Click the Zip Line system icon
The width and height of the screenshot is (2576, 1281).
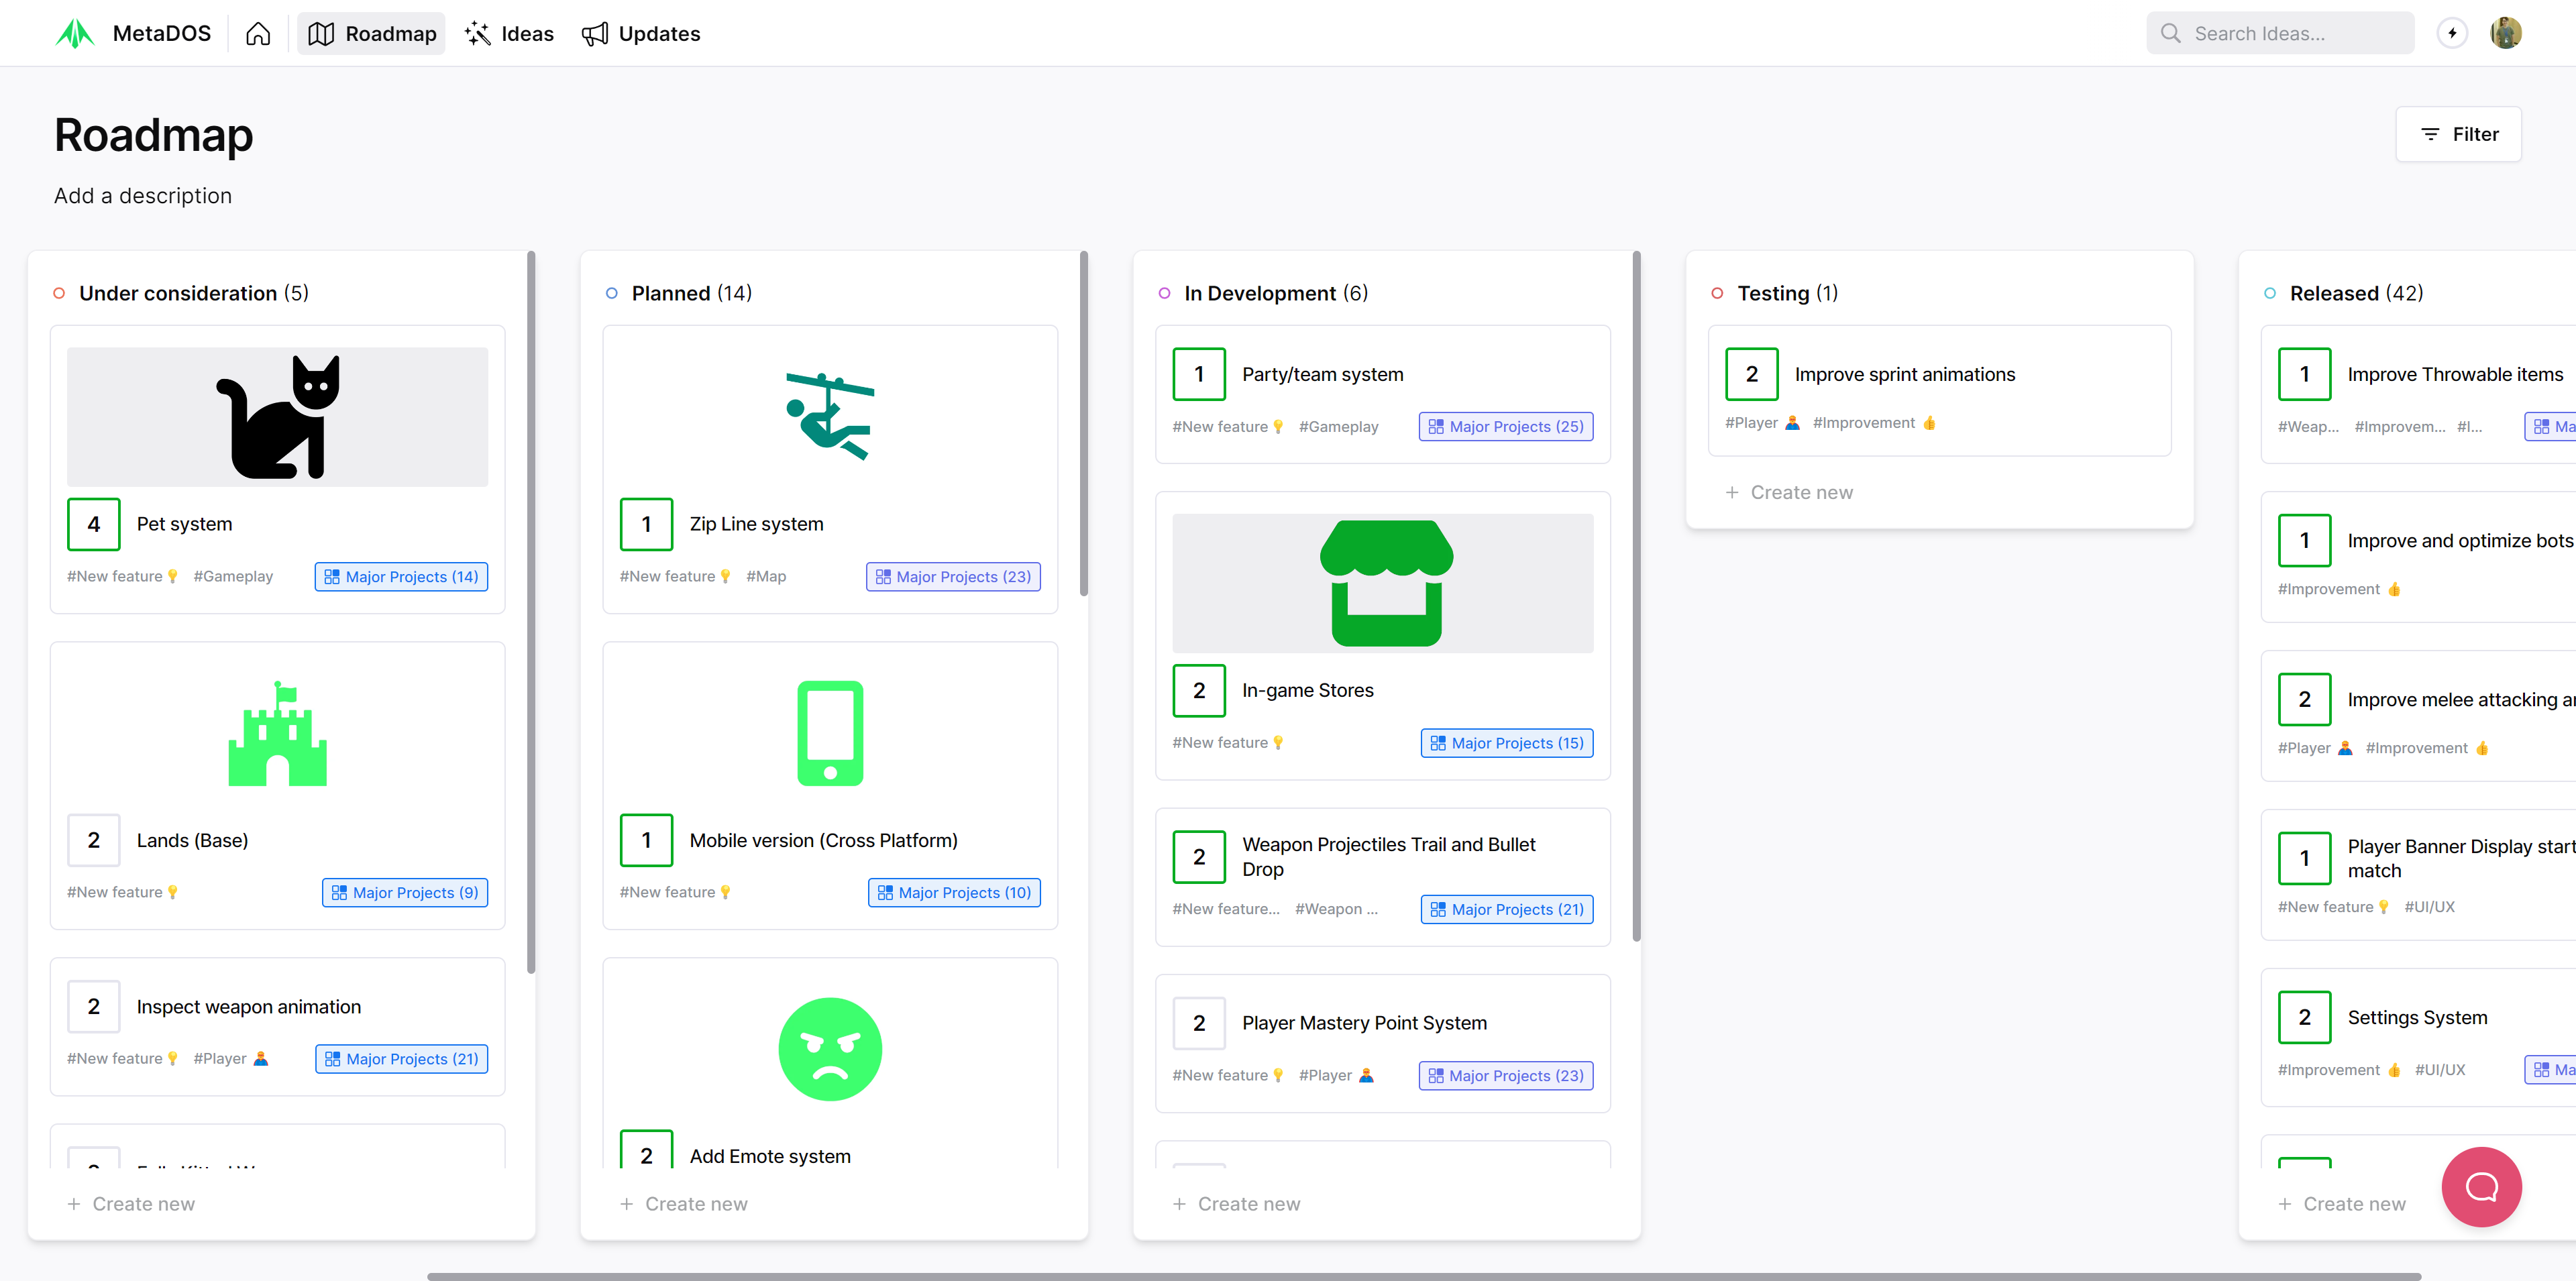830,417
